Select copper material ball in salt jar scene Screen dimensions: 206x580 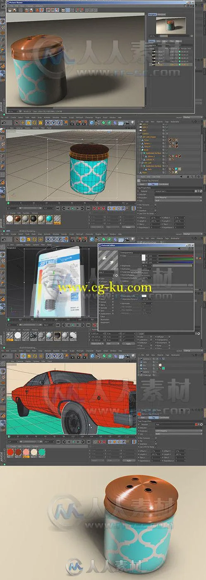(18, 219)
